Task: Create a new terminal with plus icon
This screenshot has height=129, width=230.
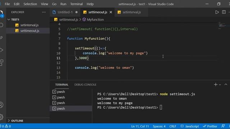Action: pos(216,85)
